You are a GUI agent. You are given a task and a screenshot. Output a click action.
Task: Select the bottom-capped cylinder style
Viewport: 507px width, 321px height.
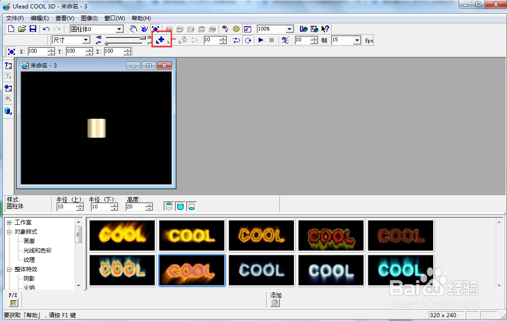191,206
